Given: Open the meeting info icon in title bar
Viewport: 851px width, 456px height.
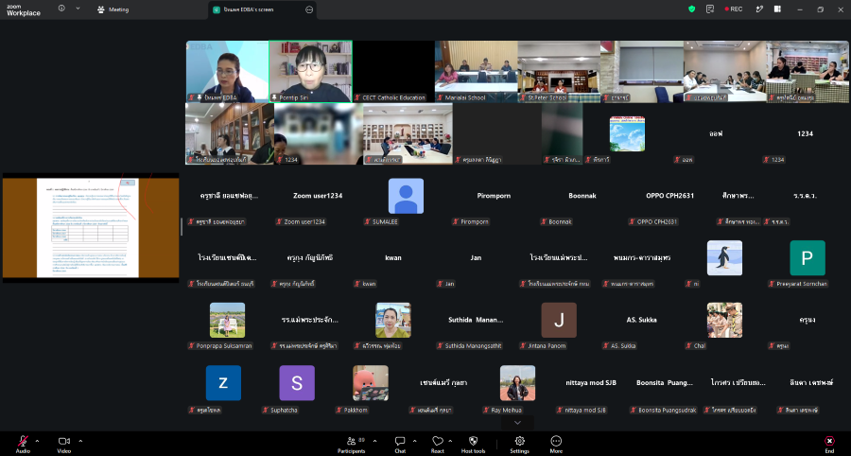Looking at the screenshot, I should (61, 9).
